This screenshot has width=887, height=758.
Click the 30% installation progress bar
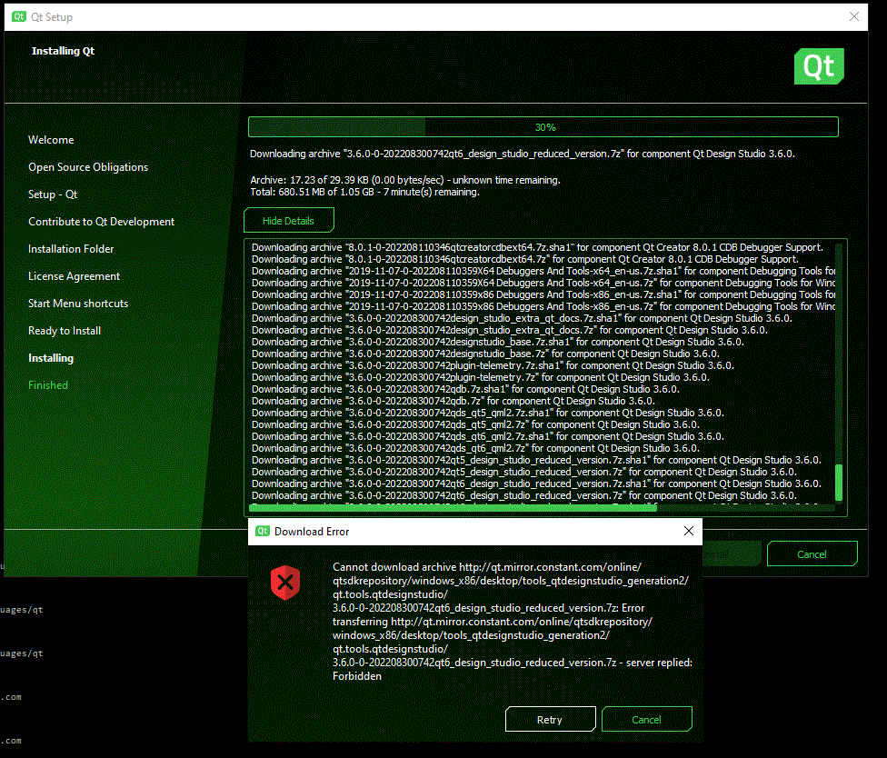tap(543, 127)
